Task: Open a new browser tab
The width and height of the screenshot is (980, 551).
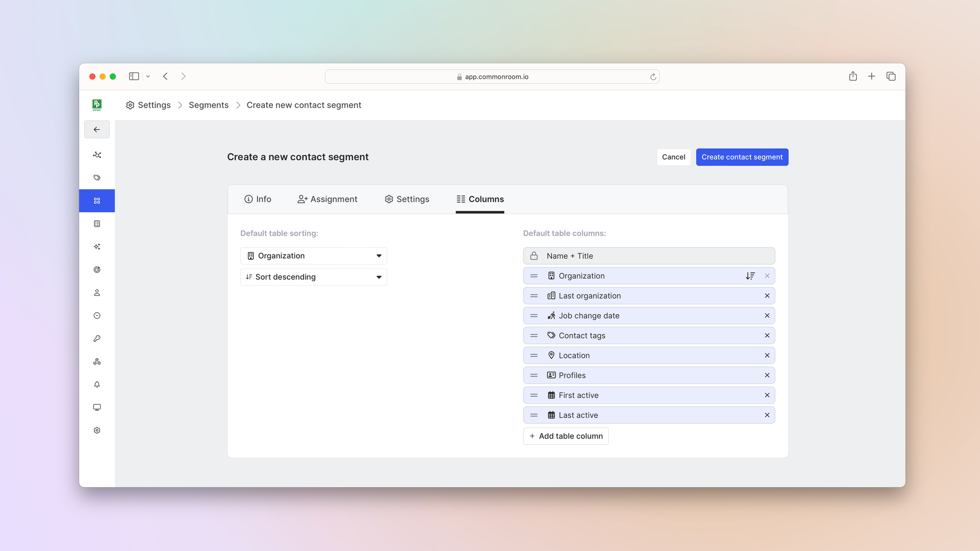Action: (x=871, y=76)
